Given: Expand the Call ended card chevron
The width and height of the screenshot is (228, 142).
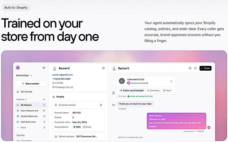Looking at the screenshot, I should tap(171, 81).
